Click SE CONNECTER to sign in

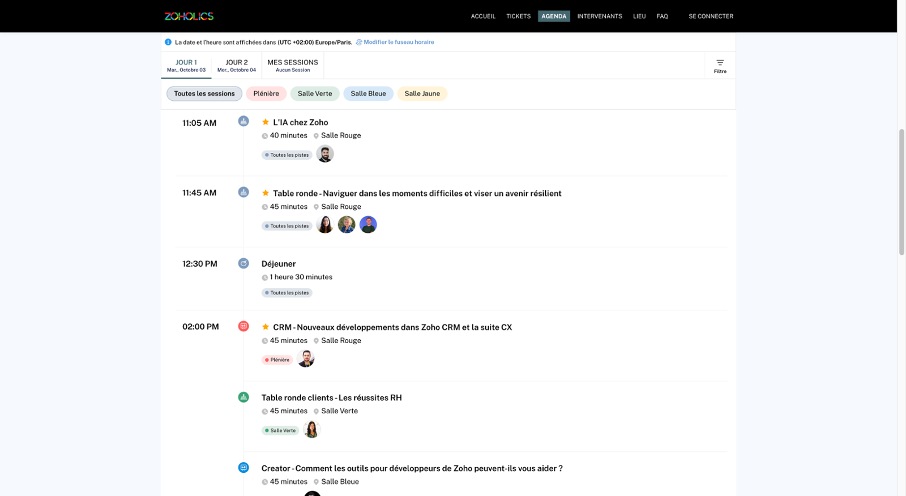coord(711,16)
